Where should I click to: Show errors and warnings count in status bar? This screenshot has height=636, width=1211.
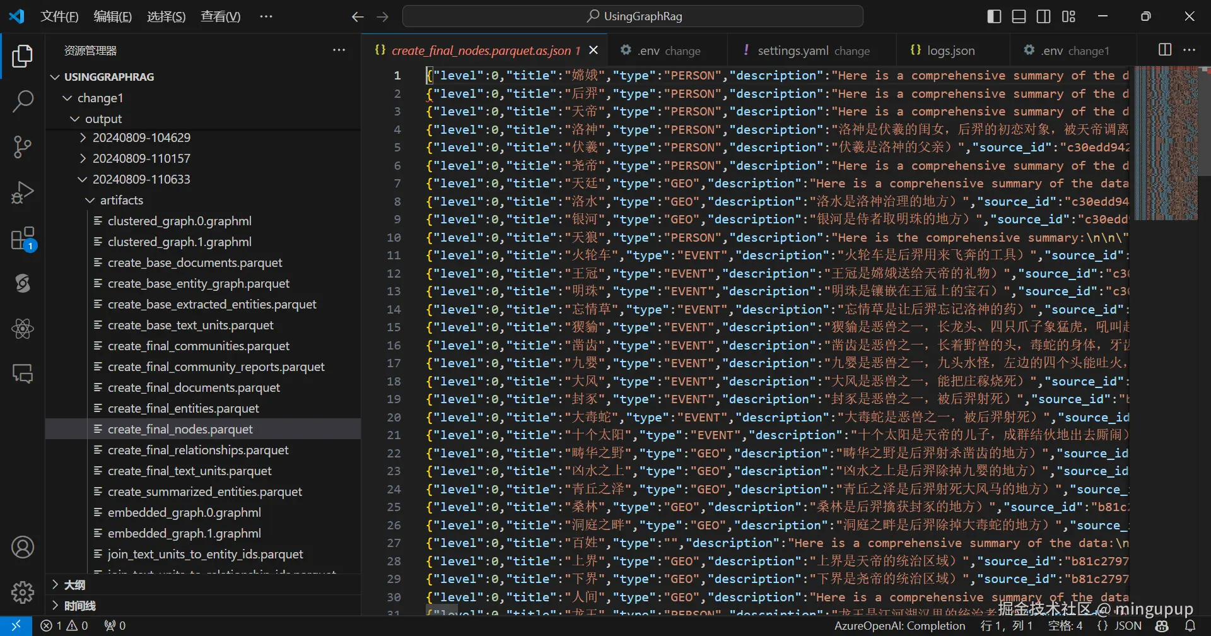(x=64, y=626)
